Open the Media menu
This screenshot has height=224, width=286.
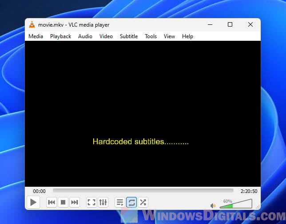tap(36, 36)
